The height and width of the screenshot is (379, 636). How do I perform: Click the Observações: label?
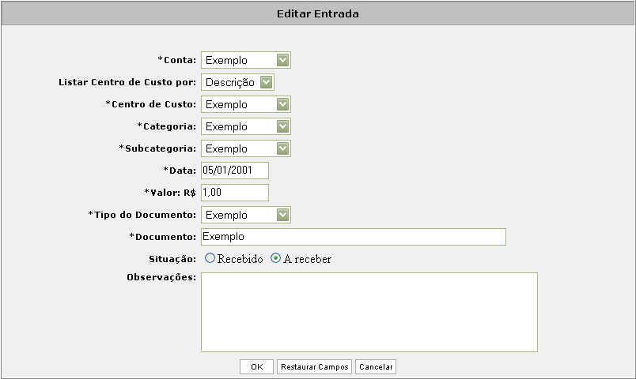pos(161,277)
